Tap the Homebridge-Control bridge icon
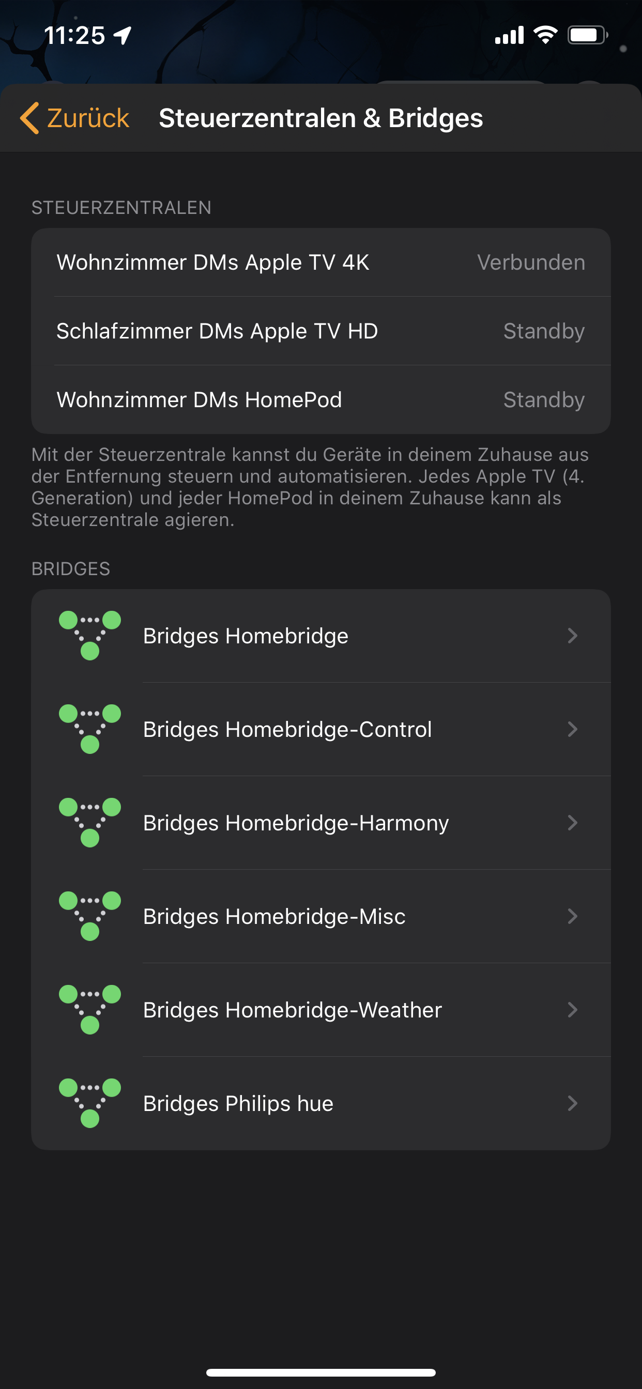The height and width of the screenshot is (1389, 642). click(x=89, y=729)
